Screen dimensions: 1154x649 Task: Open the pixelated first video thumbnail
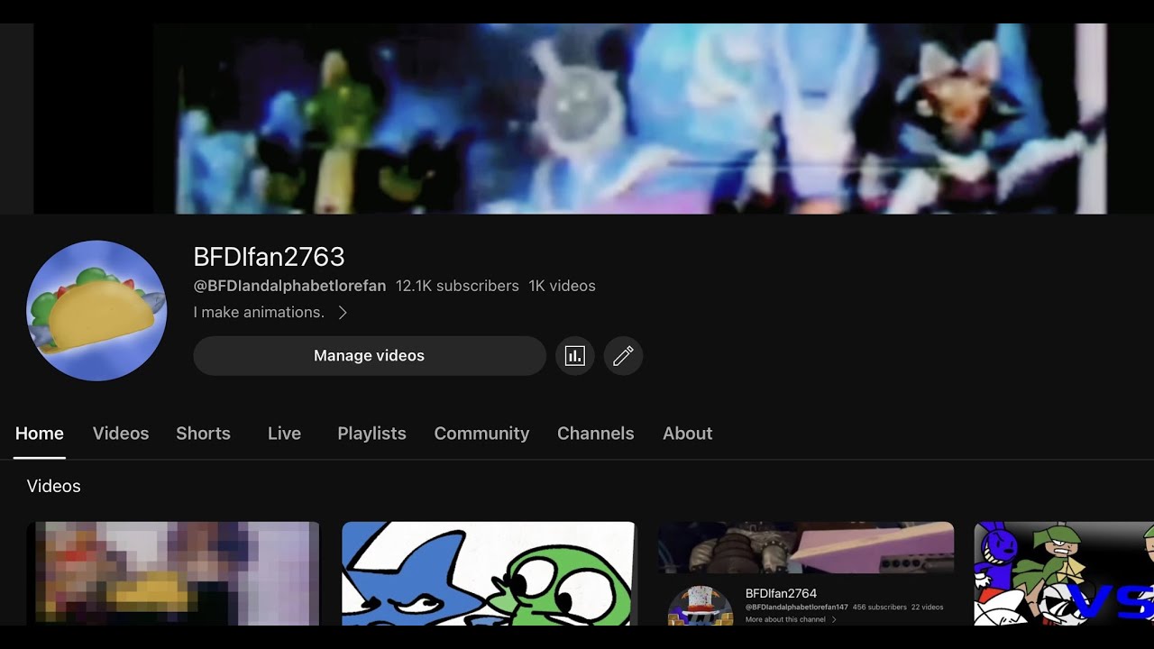tap(173, 573)
